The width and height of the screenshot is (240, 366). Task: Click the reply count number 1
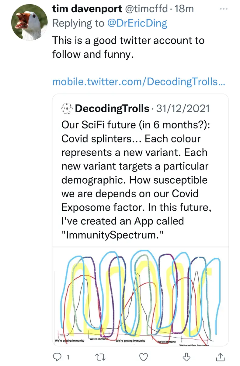[x=68, y=357]
